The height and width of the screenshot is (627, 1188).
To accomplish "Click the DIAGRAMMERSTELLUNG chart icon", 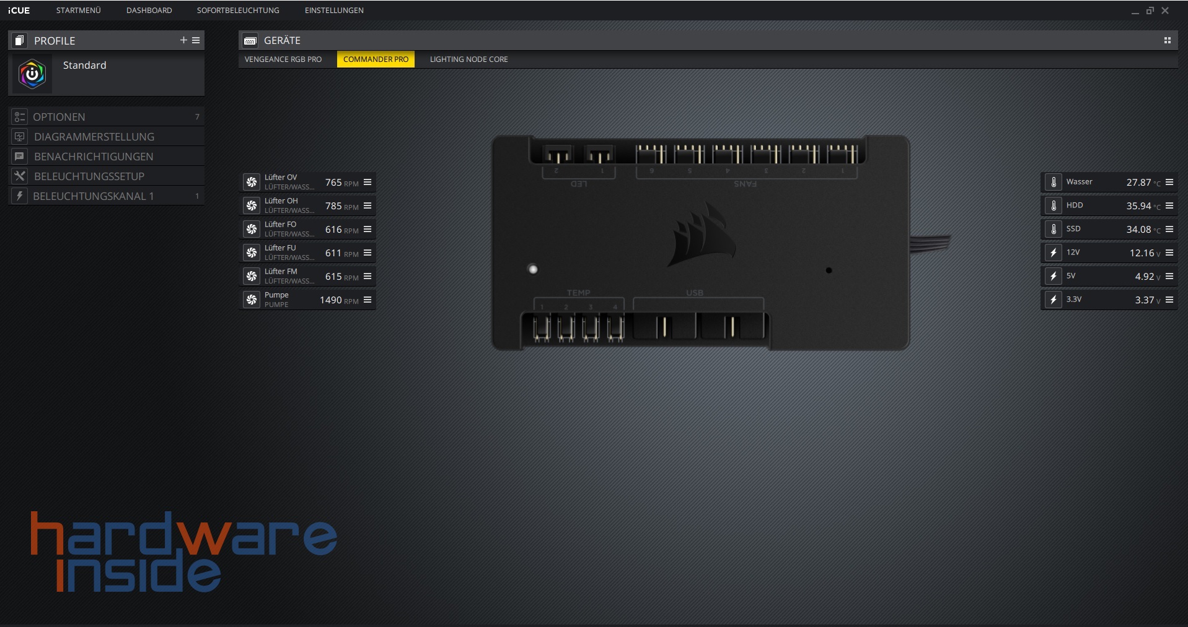I will click(20, 136).
